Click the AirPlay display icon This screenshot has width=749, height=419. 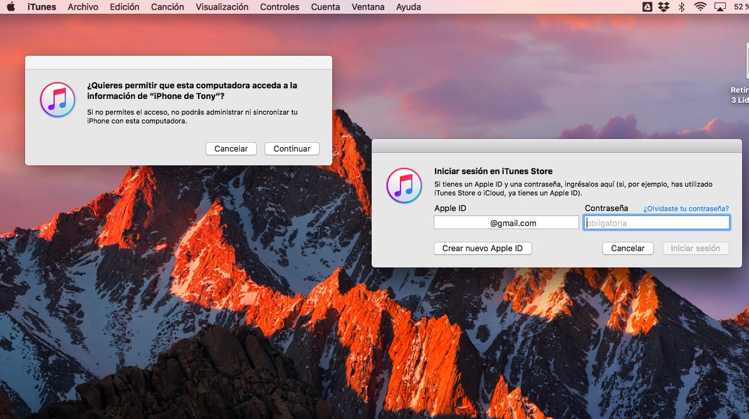pyautogui.click(x=720, y=7)
